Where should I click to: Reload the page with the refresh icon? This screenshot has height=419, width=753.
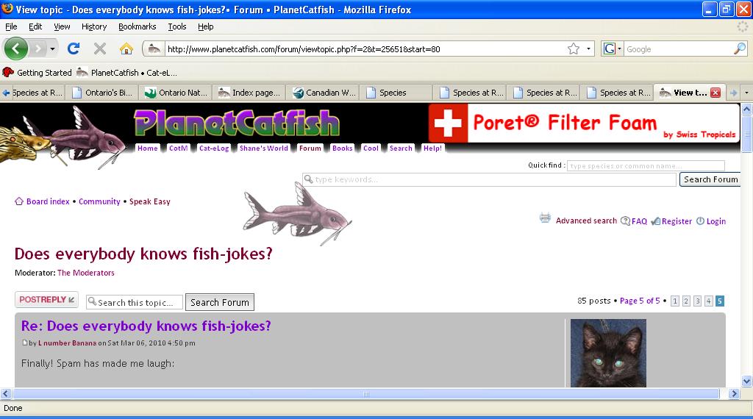click(x=74, y=49)
